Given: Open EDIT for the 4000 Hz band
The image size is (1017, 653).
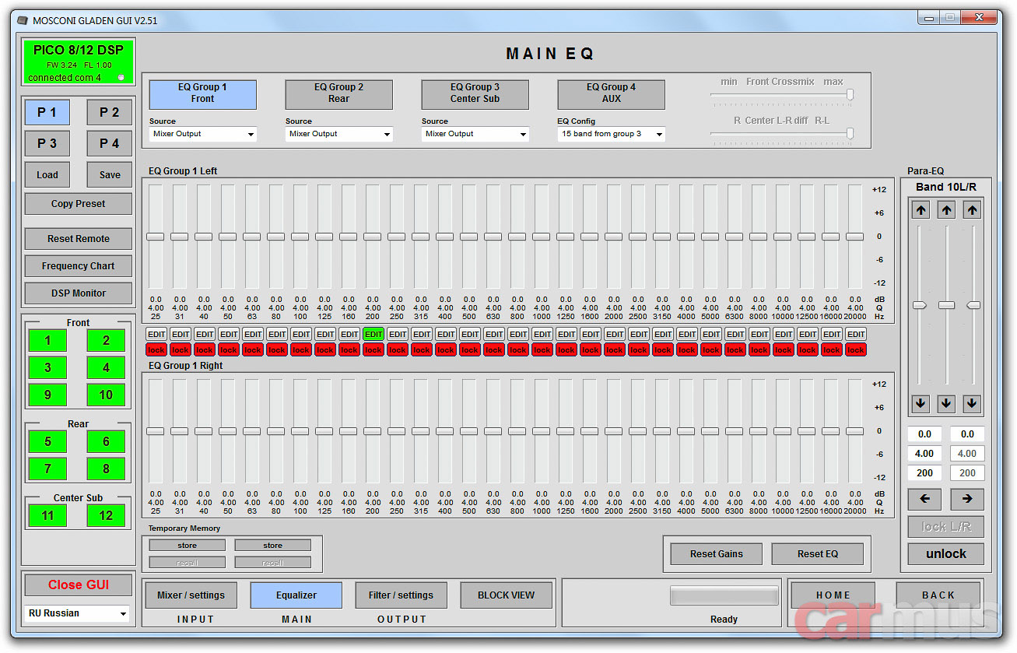Looking at the screenshot, I should pos(687,334).
